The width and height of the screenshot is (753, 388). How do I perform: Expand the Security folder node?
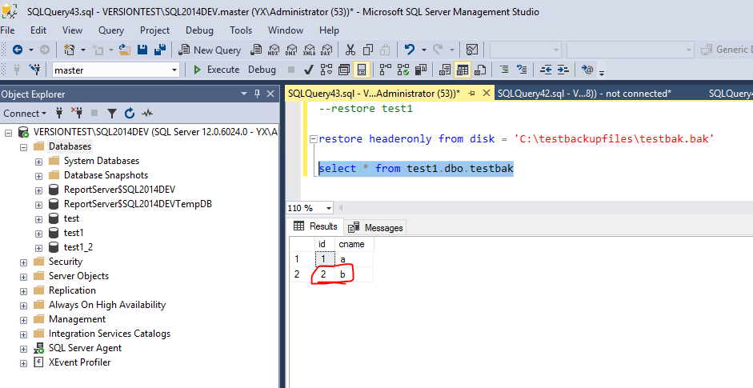click(23, 262)
